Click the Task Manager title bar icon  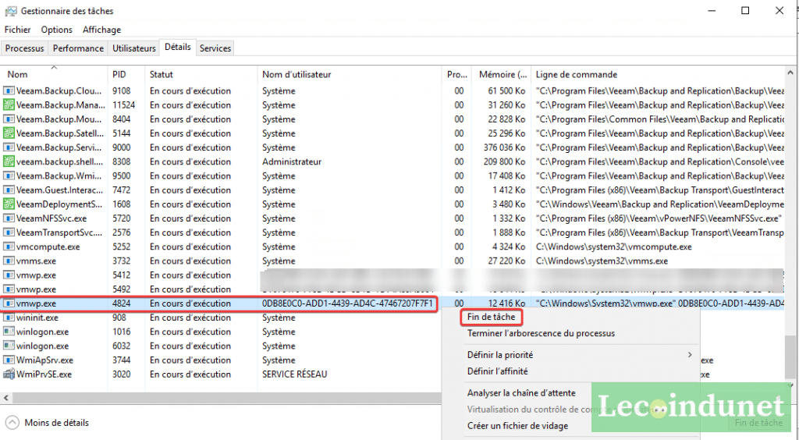point(11,11)
